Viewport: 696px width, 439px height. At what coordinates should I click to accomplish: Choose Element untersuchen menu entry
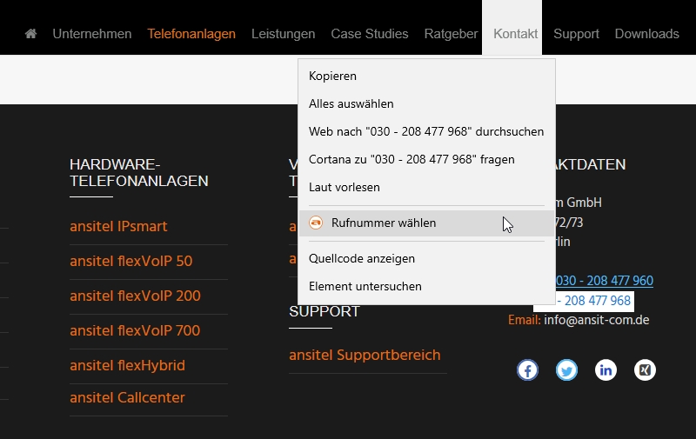(x=426, y=287)
